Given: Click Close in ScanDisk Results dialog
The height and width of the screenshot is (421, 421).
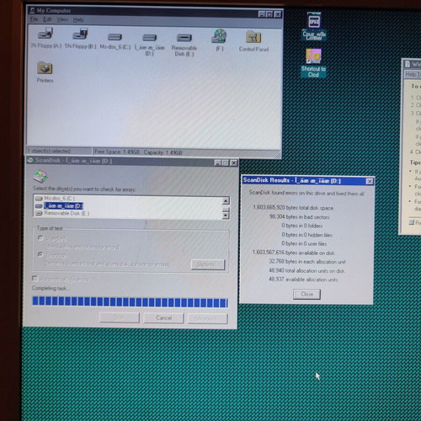Looking at the screenshot, I should coord(306,294).
